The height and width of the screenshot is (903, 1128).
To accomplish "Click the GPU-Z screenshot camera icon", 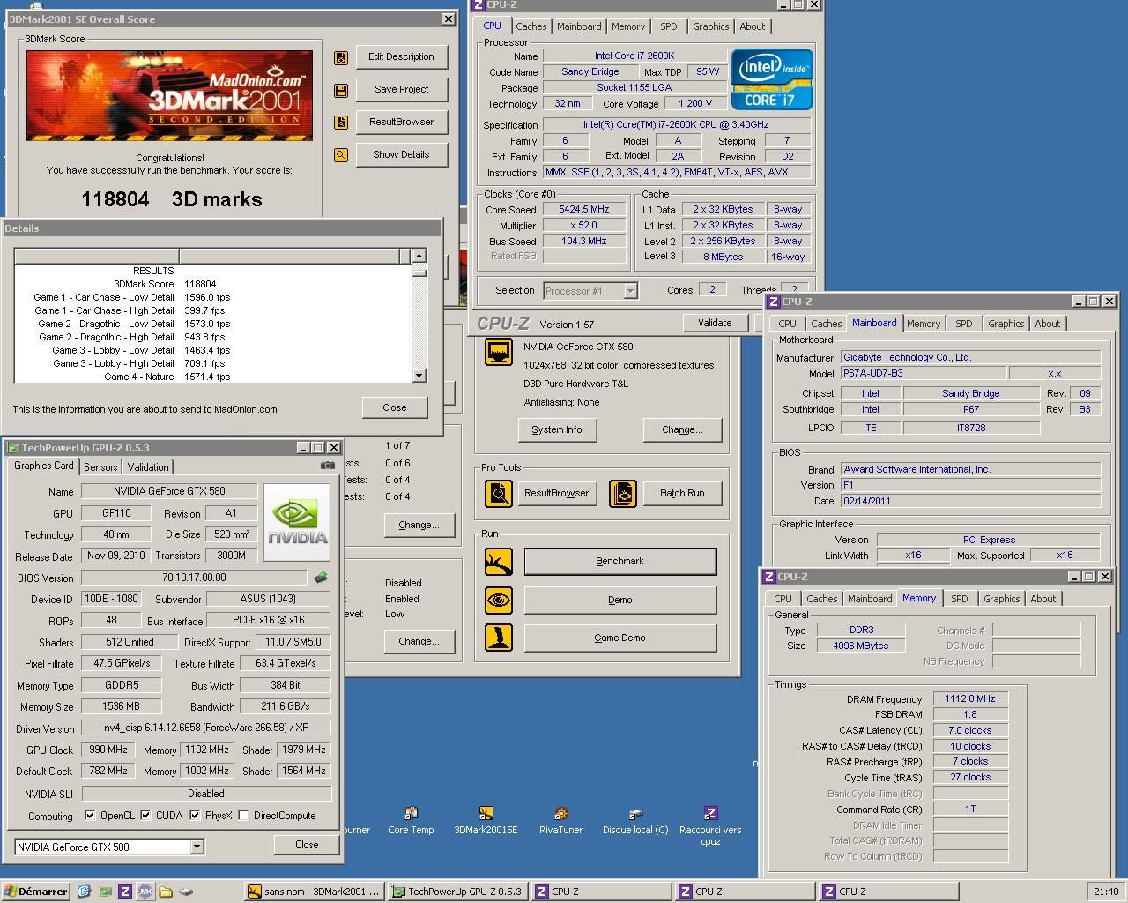I will point(328,466).
